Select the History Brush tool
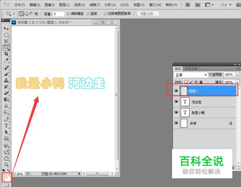This screenshot has width=241, height=187. pyautogui.click(x=6, y=87)
